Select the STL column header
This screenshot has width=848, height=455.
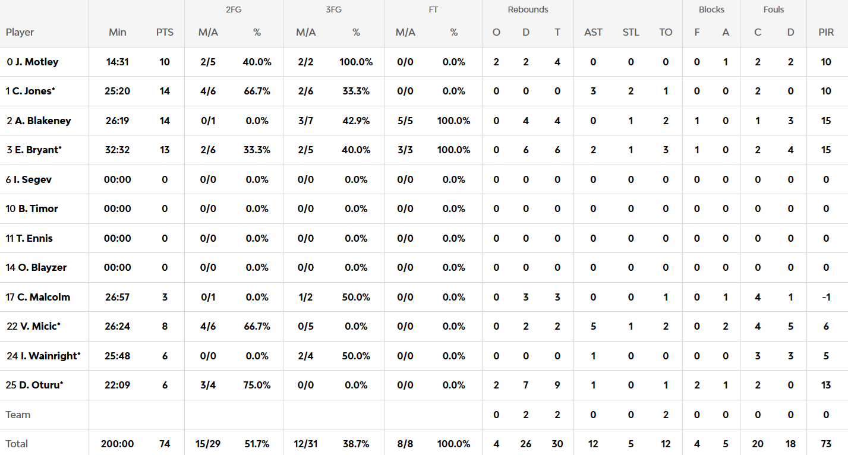click(x=631, y=32)
